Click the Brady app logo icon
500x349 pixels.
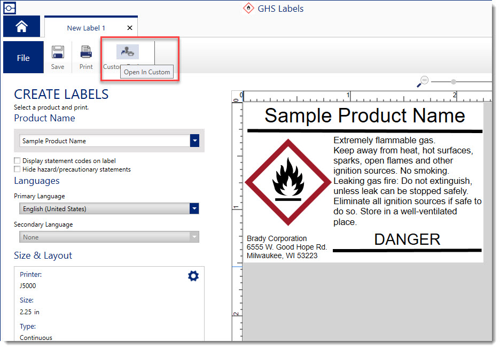10,8
